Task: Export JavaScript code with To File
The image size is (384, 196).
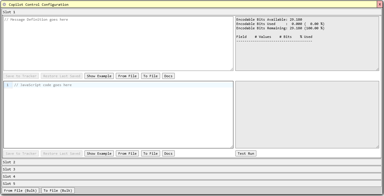Action: click(x=150, y=154)
